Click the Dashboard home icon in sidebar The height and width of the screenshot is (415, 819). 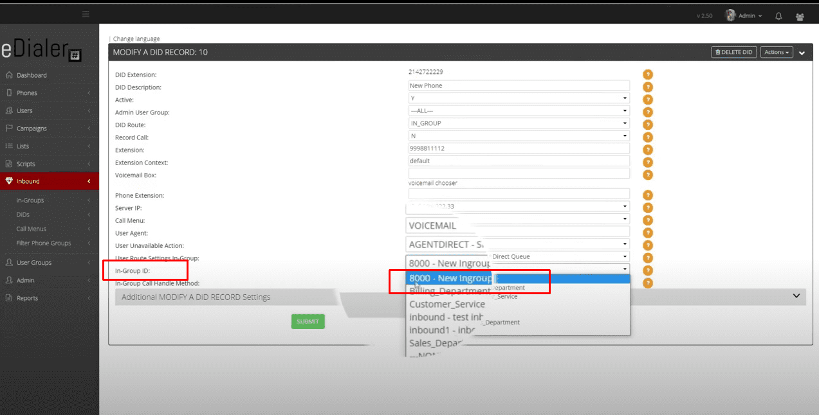9,75
